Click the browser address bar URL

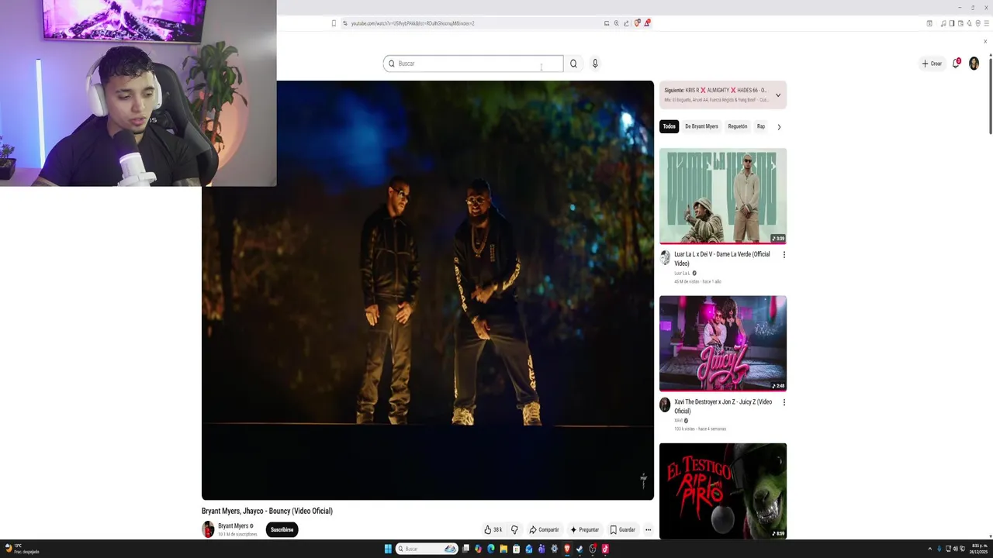point(412,23)
